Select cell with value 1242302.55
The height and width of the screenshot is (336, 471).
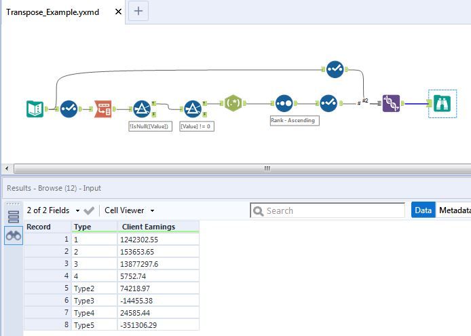158,240
